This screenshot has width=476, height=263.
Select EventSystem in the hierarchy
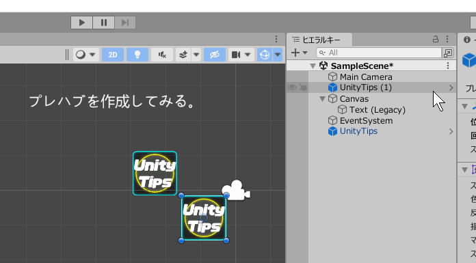click(366, 121)
